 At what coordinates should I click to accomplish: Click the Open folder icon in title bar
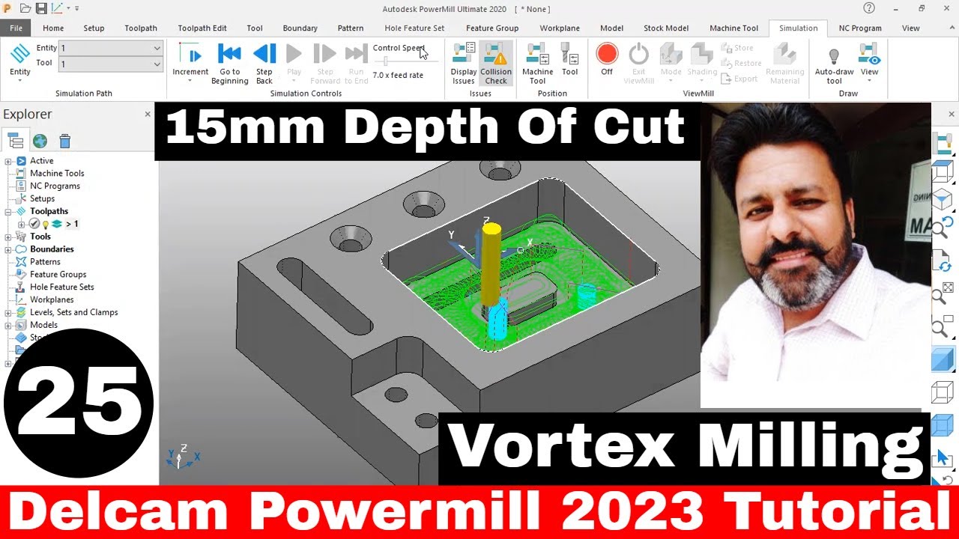click(x=25, y=9)
